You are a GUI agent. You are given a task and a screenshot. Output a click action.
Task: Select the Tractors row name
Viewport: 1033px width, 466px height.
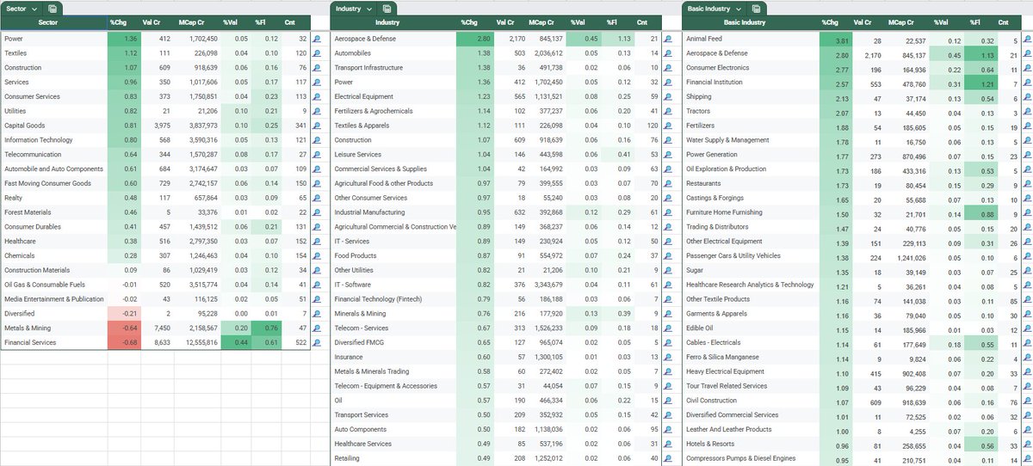click(698, 111)
